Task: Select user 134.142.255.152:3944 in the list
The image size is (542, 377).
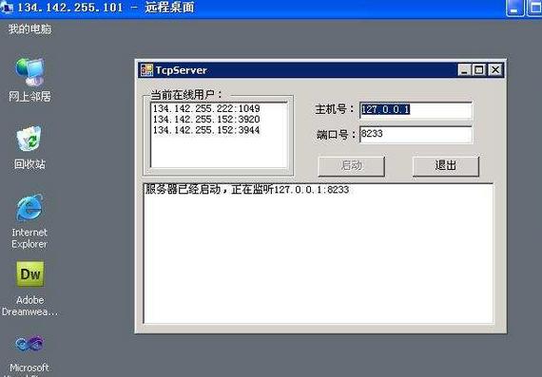Action: pos(206,130)
